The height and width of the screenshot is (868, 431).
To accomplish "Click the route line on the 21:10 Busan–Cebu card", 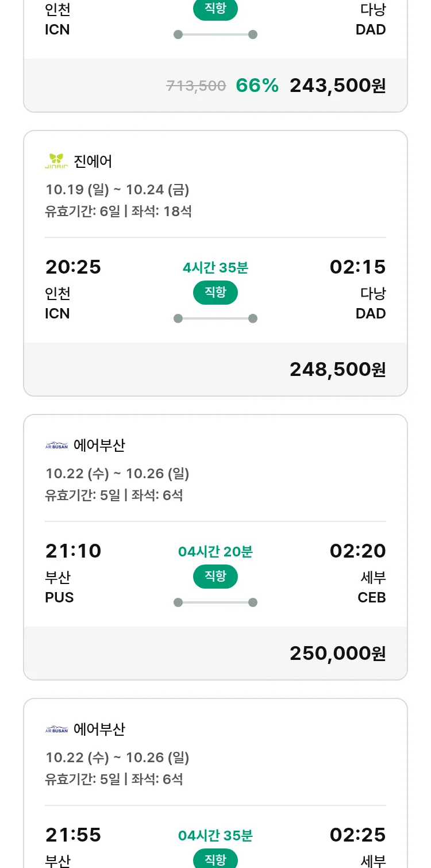I will click(215, 602).
